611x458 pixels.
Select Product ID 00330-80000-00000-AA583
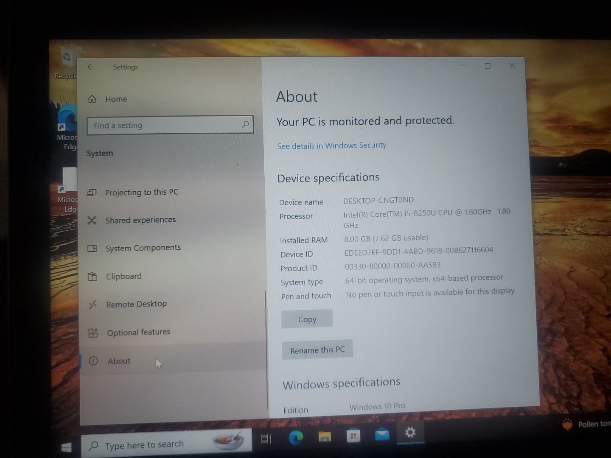393,266
